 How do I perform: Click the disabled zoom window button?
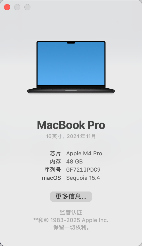tap(27, 7)
